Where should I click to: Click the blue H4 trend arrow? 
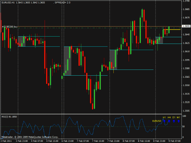click(169, 121)
